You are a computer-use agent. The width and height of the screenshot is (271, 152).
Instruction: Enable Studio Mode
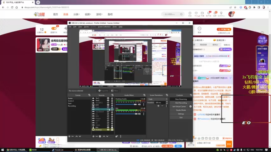(181, 110)
